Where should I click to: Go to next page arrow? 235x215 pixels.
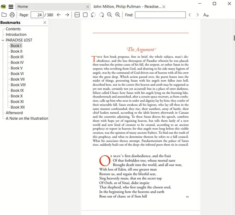[x=67, y=15]
